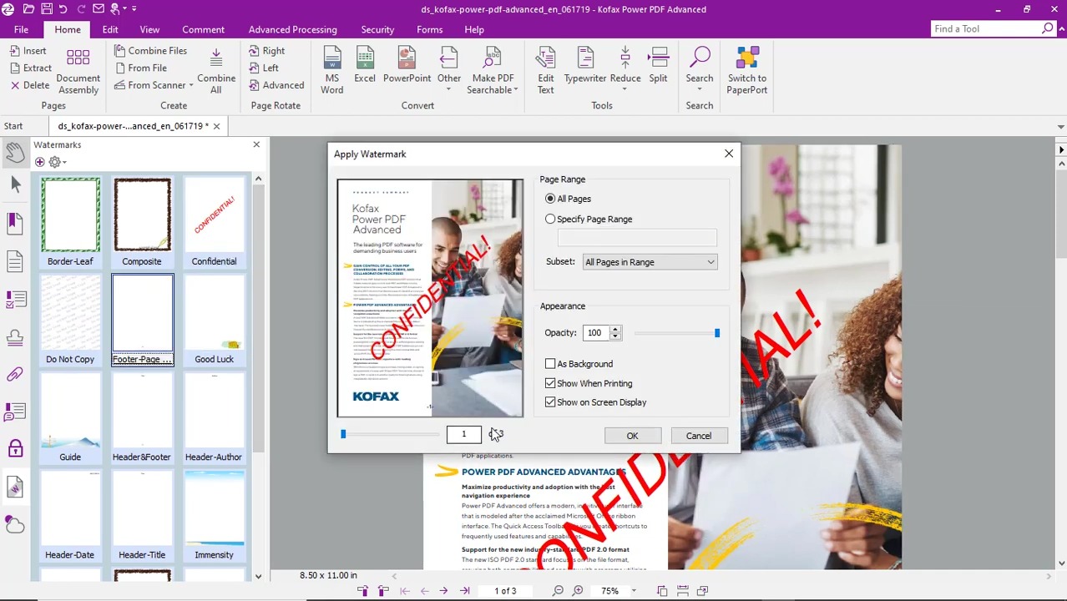Switch to the Edit ribbon tab
Viewport: 1067px width, 601px height.
click(x=110, y=29)
